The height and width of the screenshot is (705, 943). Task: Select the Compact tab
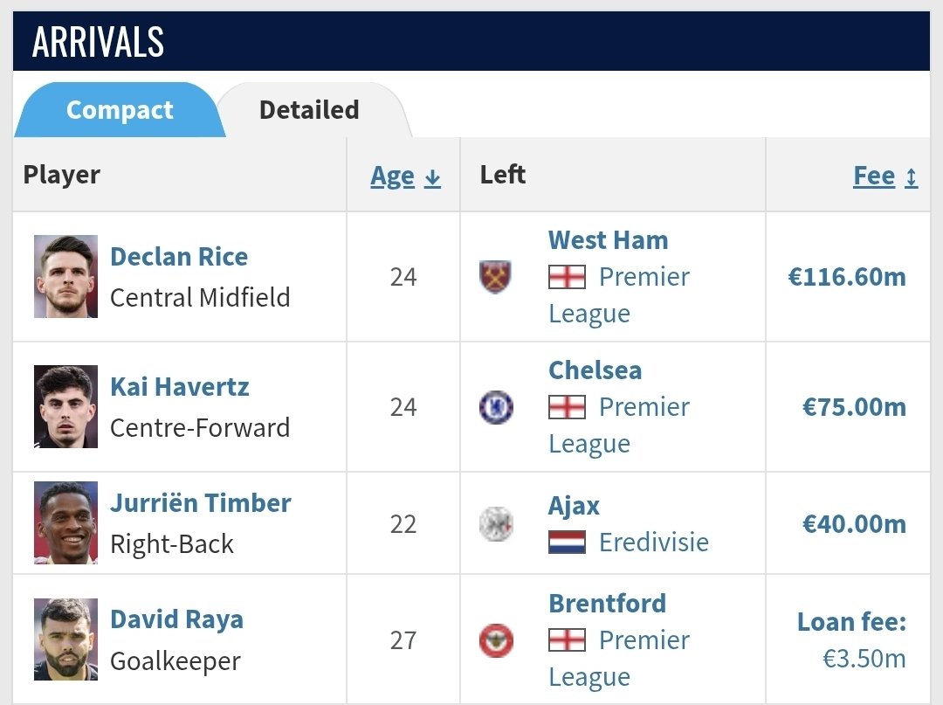click(120, 110)
